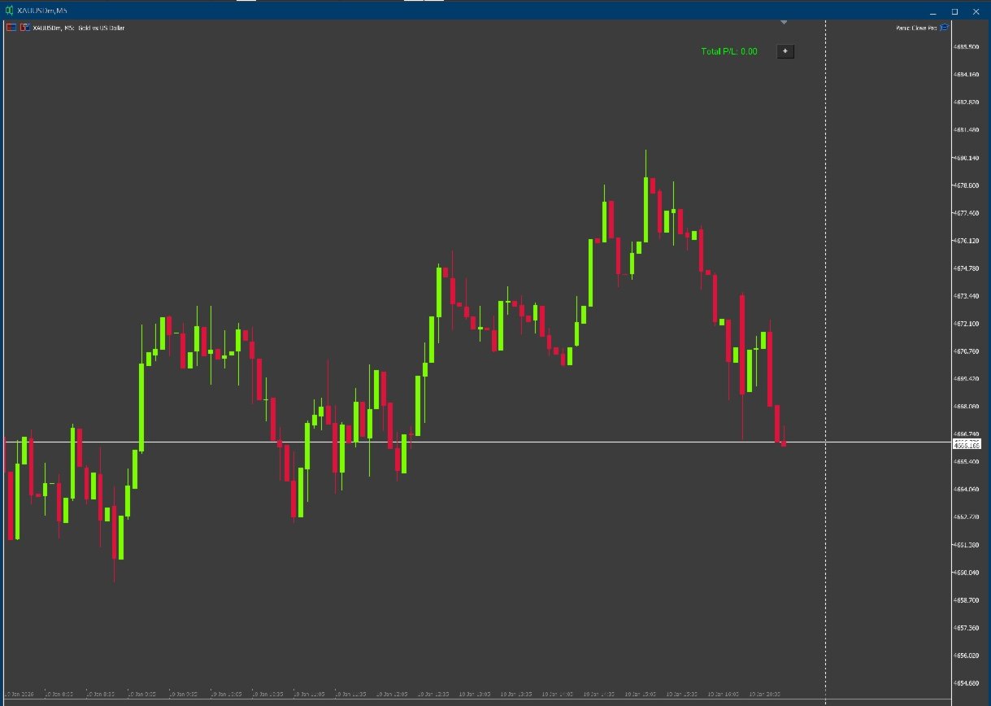Click the 4676.120 price scale label

tap(967, 241)
